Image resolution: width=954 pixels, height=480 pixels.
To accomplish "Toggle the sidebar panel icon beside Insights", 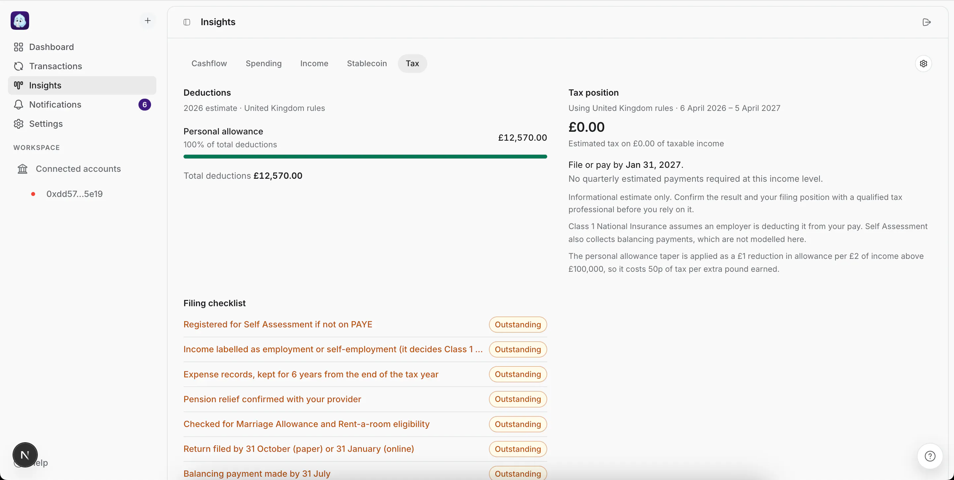I will pyautogui.click(x=187, y=22).
